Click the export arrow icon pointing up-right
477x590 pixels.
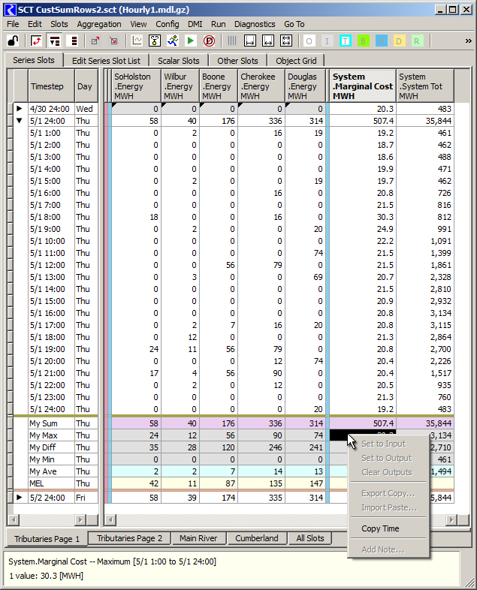coord(95,41)
